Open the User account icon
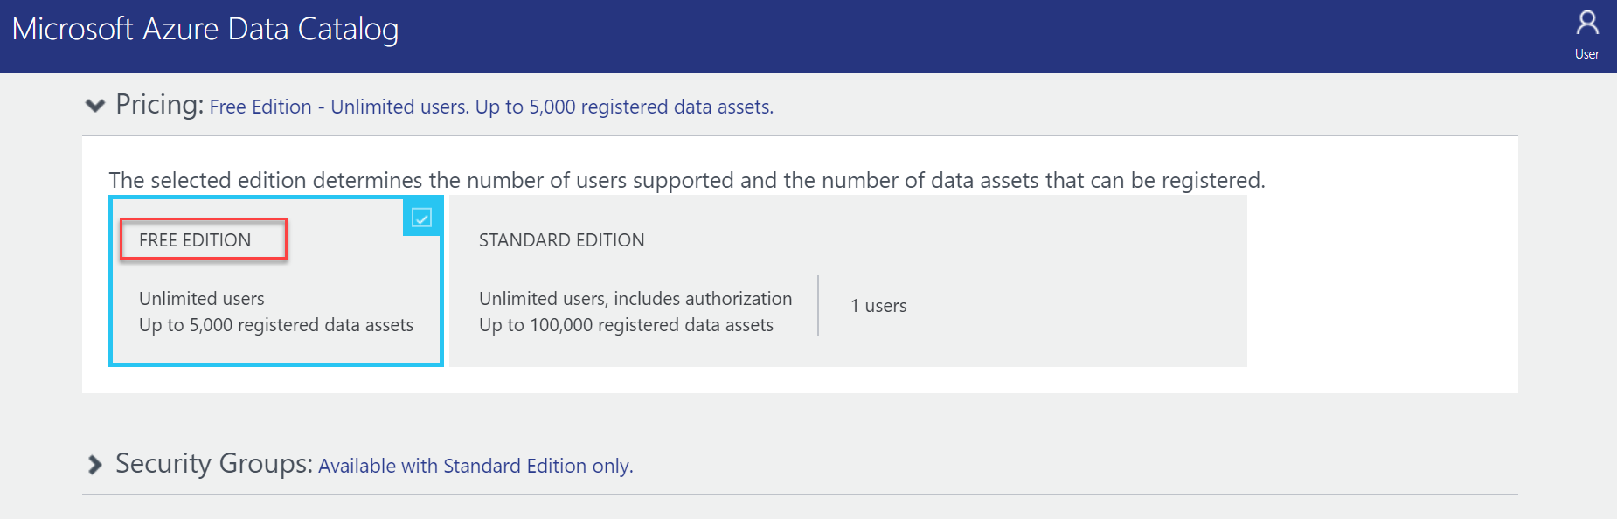Image resolution: width=1617 pixels, height=519 pixels. point(1586,23)
